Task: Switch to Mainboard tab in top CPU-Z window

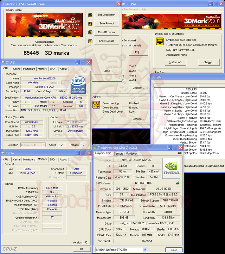Action: [29, 69]
